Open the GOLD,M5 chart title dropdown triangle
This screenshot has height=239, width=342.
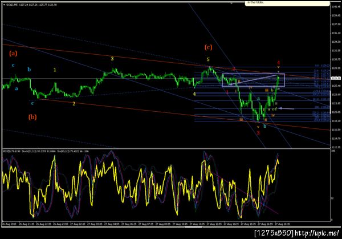tap(5, 5)
